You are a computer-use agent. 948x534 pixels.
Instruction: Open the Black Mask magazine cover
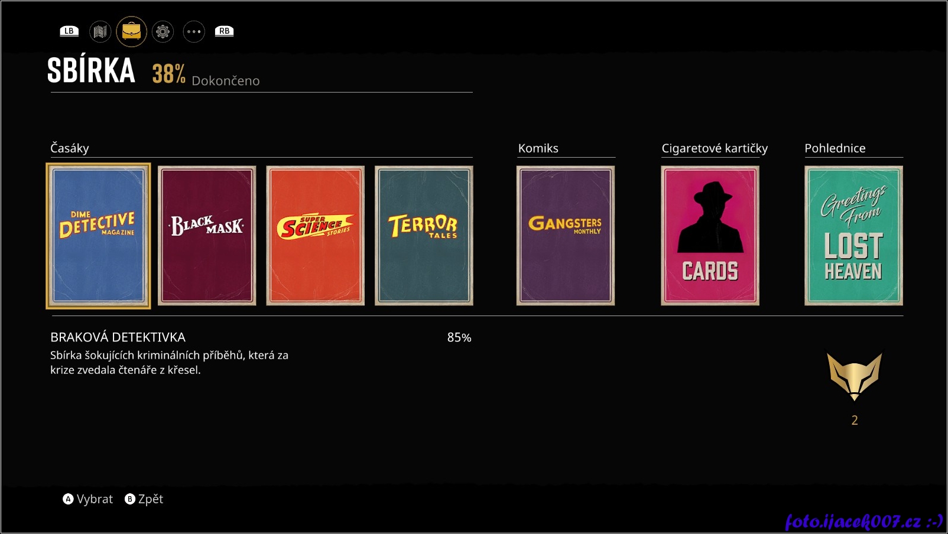point(207,236)
